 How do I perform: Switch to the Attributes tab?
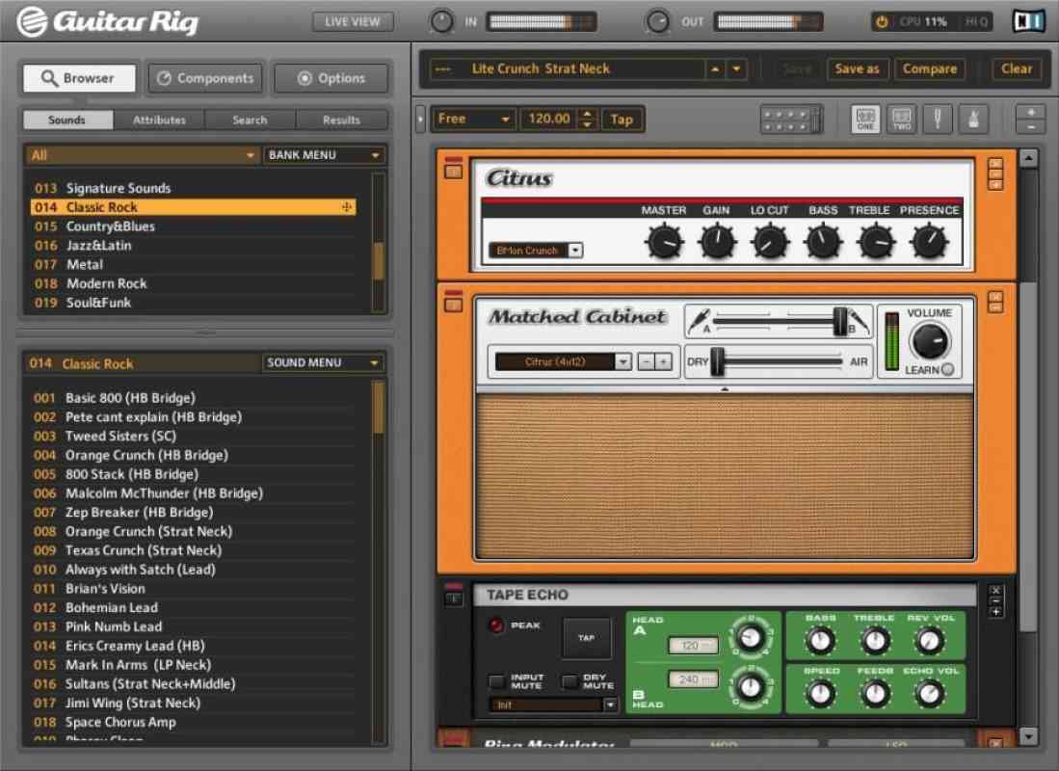point(158,120)
